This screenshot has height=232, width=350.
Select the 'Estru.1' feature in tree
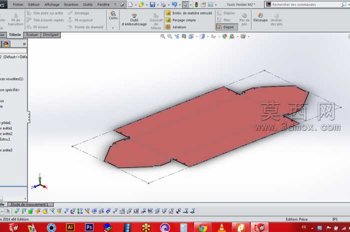coord(5,139)
